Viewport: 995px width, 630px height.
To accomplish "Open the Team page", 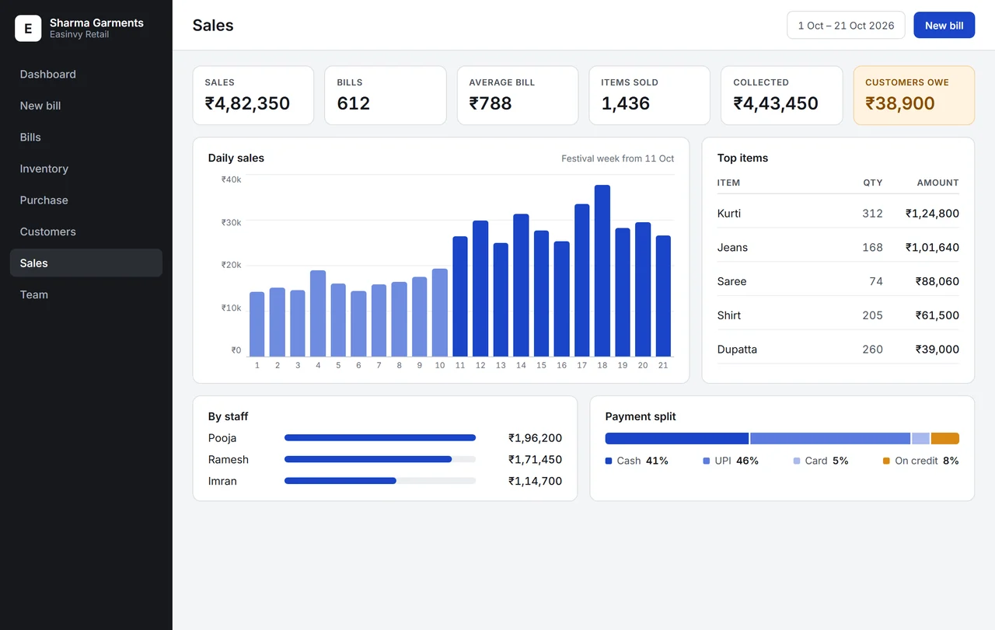I will (x=86, y=294).
